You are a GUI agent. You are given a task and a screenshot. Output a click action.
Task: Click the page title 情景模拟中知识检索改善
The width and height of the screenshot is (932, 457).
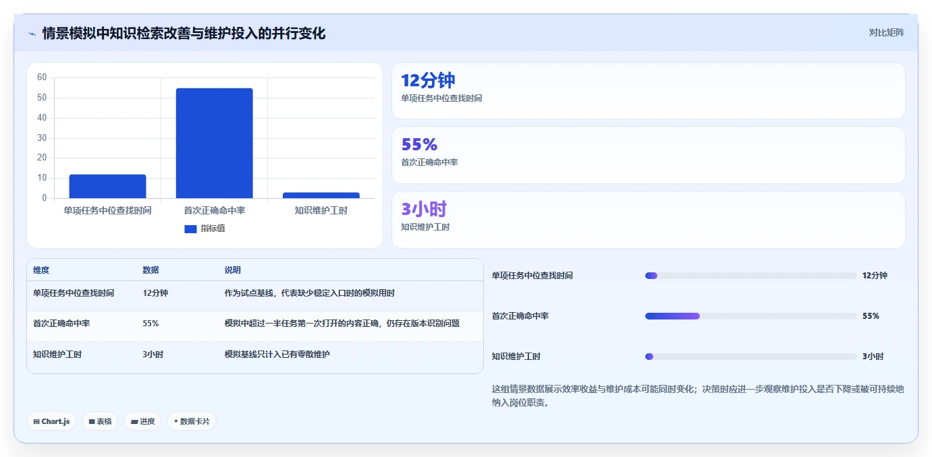coord(184,33)
